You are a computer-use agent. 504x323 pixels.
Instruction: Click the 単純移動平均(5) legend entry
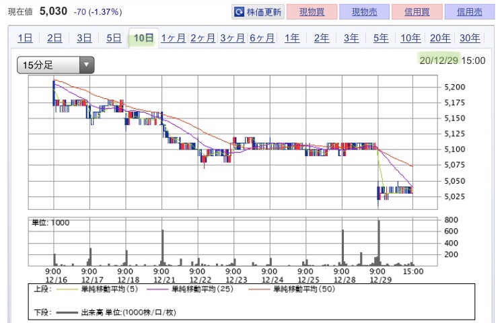click(x=97, y=289)
